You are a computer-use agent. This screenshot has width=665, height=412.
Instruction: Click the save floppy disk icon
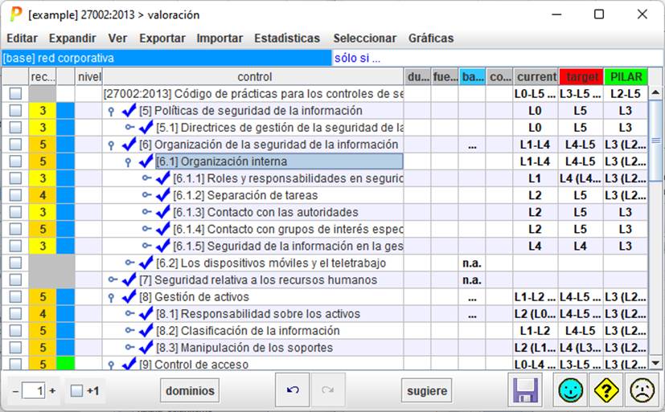(x=525, y=390)
